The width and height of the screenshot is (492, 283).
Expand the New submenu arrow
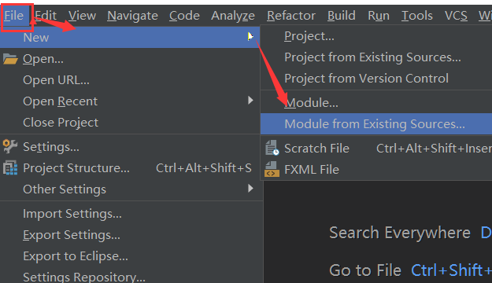(250, 37)
